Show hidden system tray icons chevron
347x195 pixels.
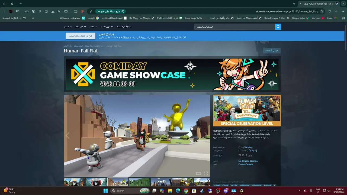299,191
